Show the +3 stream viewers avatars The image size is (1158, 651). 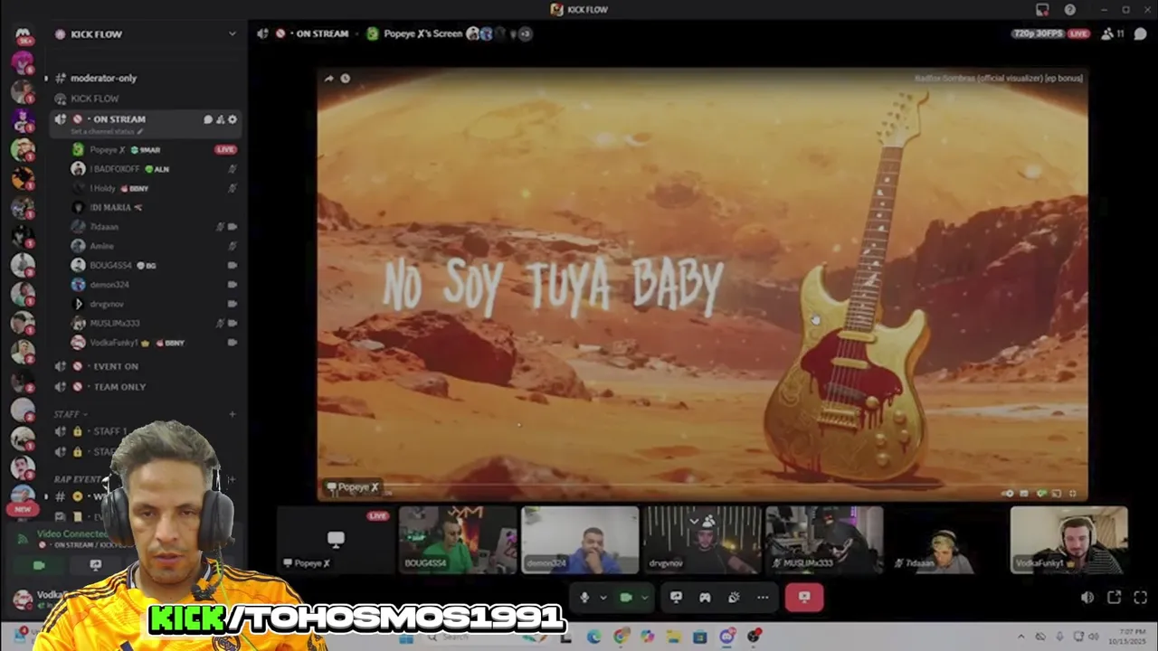point(524,34)
